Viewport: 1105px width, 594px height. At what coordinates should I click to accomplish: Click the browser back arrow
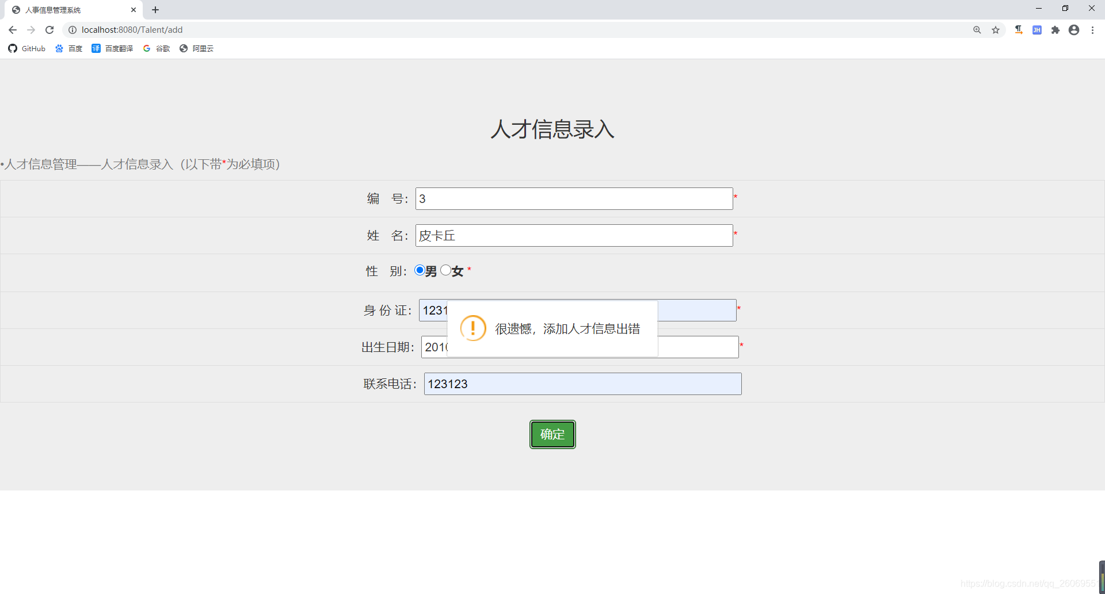tap(13, 30)
